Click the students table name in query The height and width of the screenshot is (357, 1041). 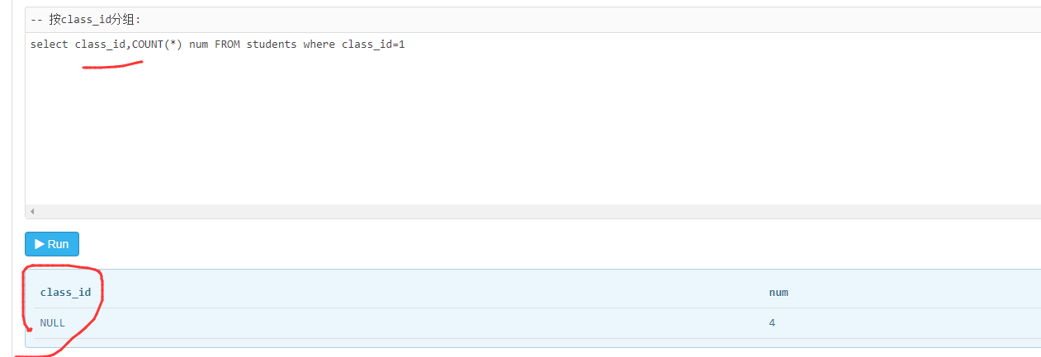pyautogui.click(x=271, y=45)
